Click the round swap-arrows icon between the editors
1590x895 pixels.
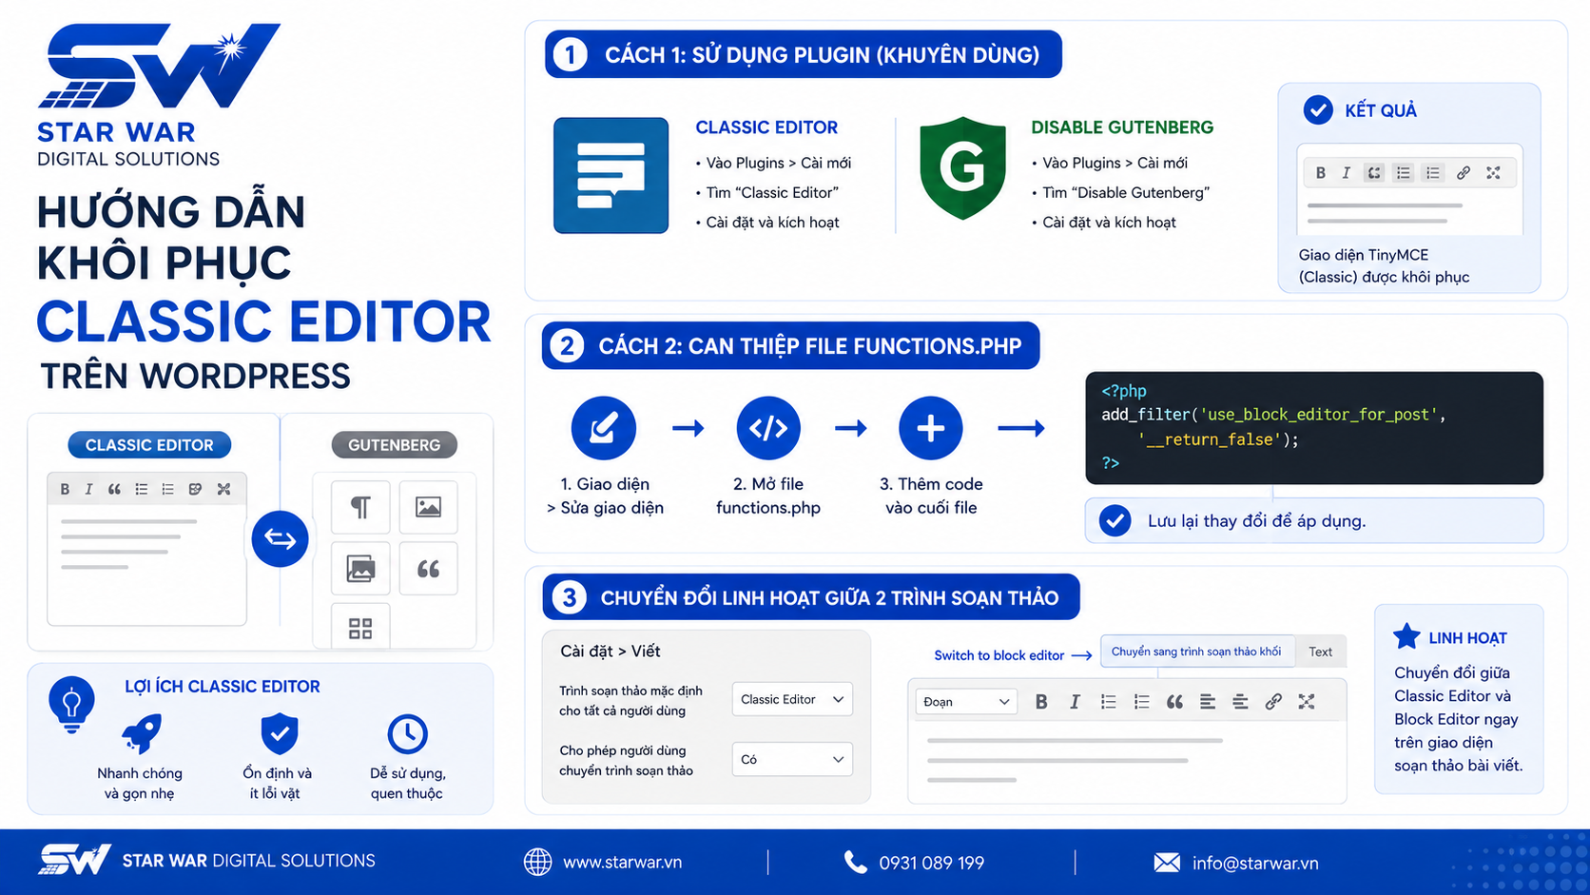(x=280, y=538)
